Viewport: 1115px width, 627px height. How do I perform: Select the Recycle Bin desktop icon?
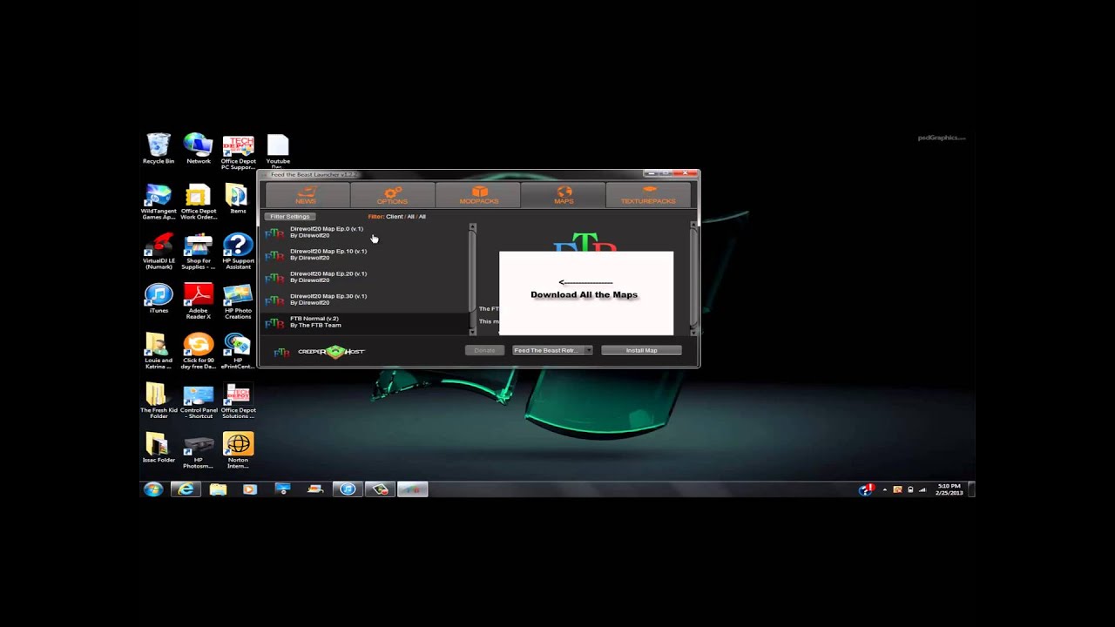click(159, 149)
